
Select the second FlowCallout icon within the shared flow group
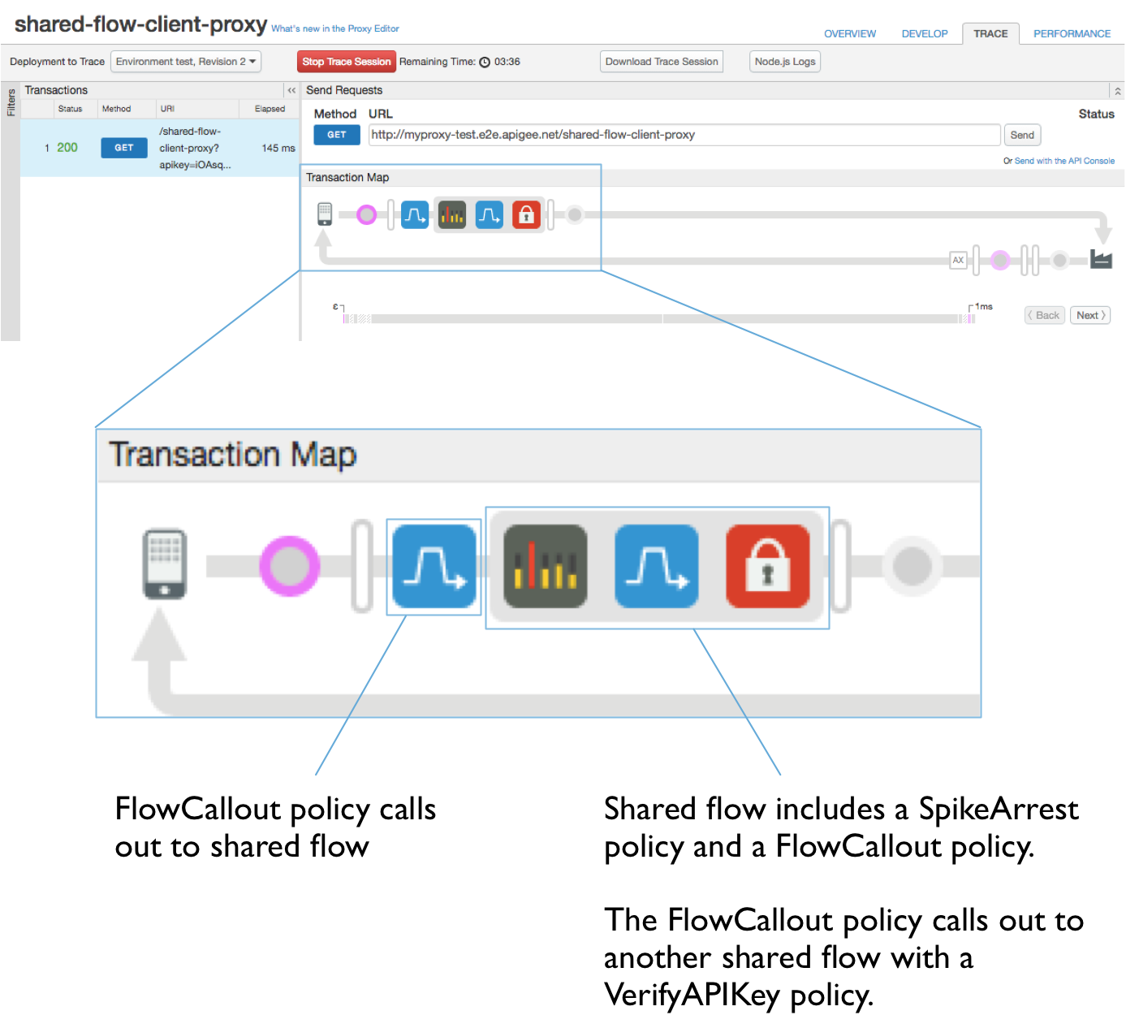489,214
